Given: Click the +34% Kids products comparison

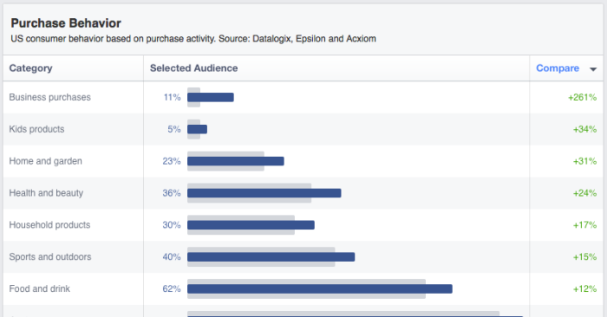Looking at the screenshot, I should tap(584, 130).
